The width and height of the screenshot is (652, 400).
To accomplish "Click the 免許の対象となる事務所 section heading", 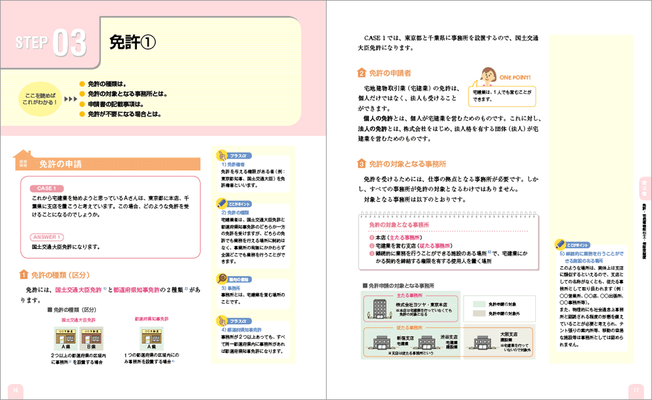I will [x=407, y=164].
